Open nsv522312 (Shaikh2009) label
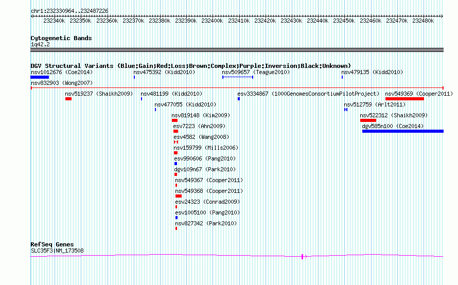The width and height of the screenshot is (458, 285). click(x=394, y=115)
